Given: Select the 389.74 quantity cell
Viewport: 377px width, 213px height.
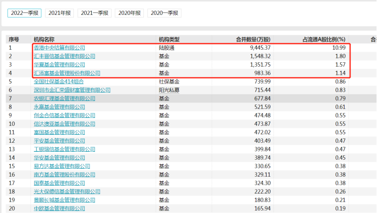Looking at the screenshot, I should point(262,158).
